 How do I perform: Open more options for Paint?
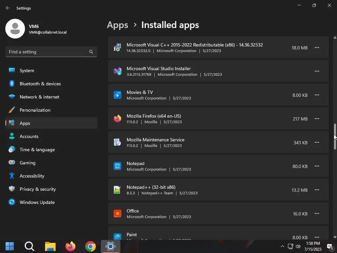click(317, 237)
